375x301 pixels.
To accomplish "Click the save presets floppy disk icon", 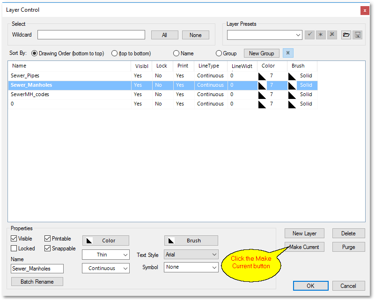I will pyautogui.click(x=358, y=35).
